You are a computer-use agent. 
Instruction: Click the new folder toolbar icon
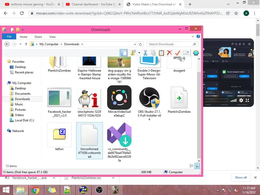point(133,53)
